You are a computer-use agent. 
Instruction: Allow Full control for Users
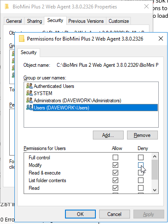(115, 157)
